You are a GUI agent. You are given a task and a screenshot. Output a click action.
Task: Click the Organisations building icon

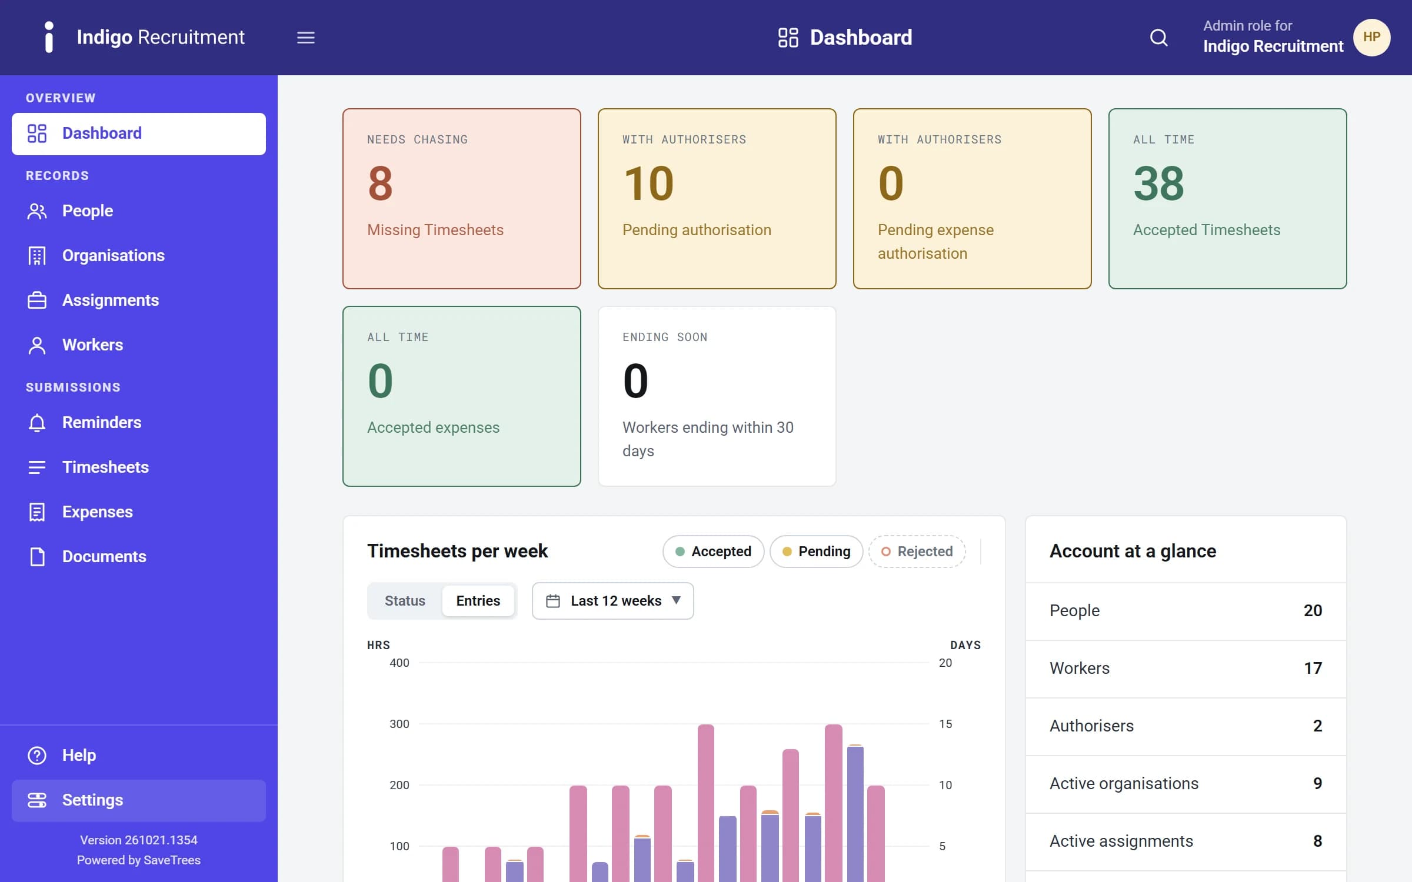tap(37, 256)
